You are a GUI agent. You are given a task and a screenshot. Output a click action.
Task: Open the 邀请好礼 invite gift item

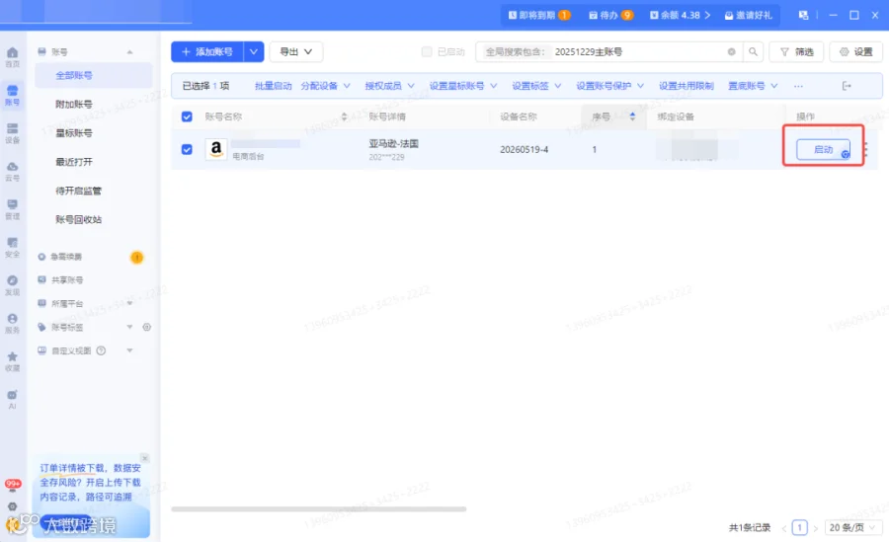[749, 16]
